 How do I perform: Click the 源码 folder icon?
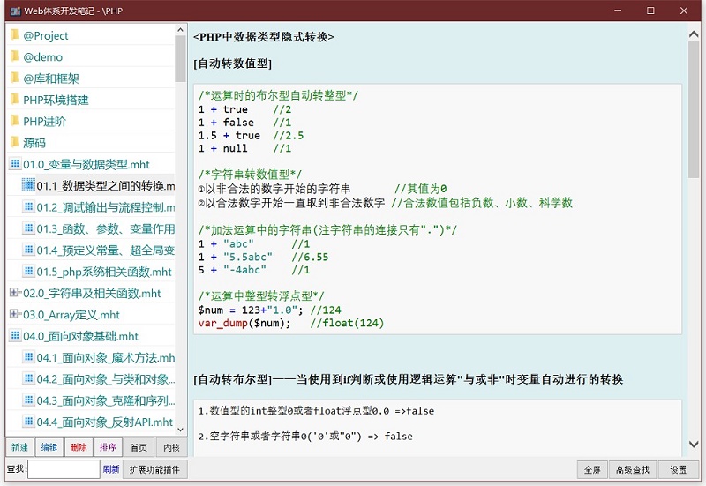click(x=14, y=142)
